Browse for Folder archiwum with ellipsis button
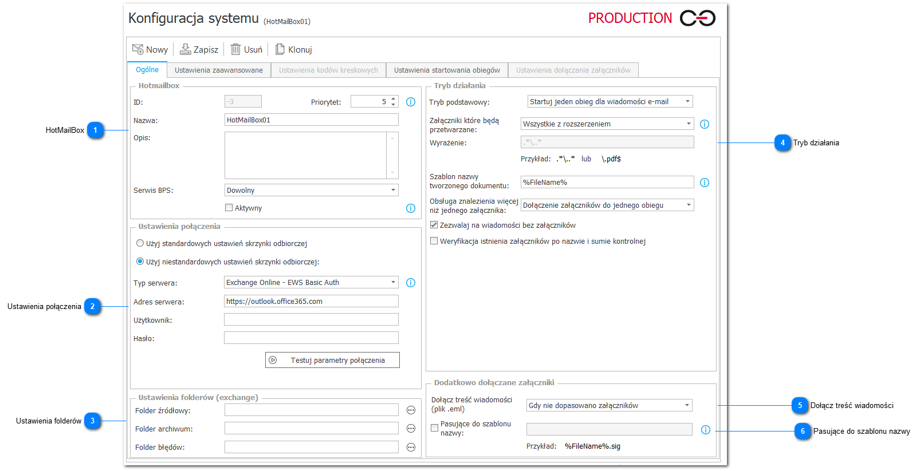Viewport: 920px width, 471px height. pyautogui.click(x=411, y=429)
